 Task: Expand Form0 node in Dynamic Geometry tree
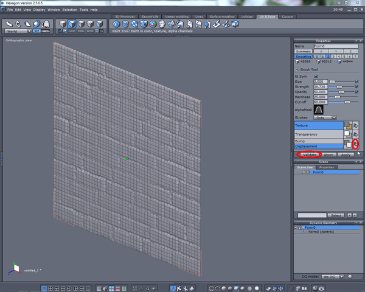click(304, 228)
